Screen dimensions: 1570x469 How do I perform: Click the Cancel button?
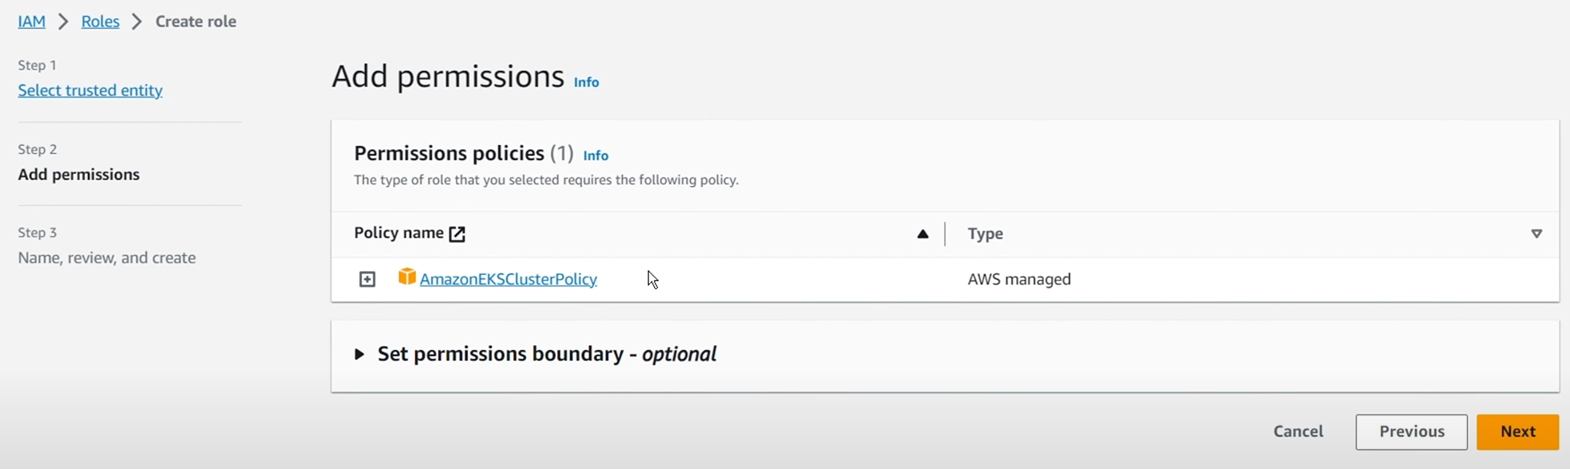[x=1298, y=431]
